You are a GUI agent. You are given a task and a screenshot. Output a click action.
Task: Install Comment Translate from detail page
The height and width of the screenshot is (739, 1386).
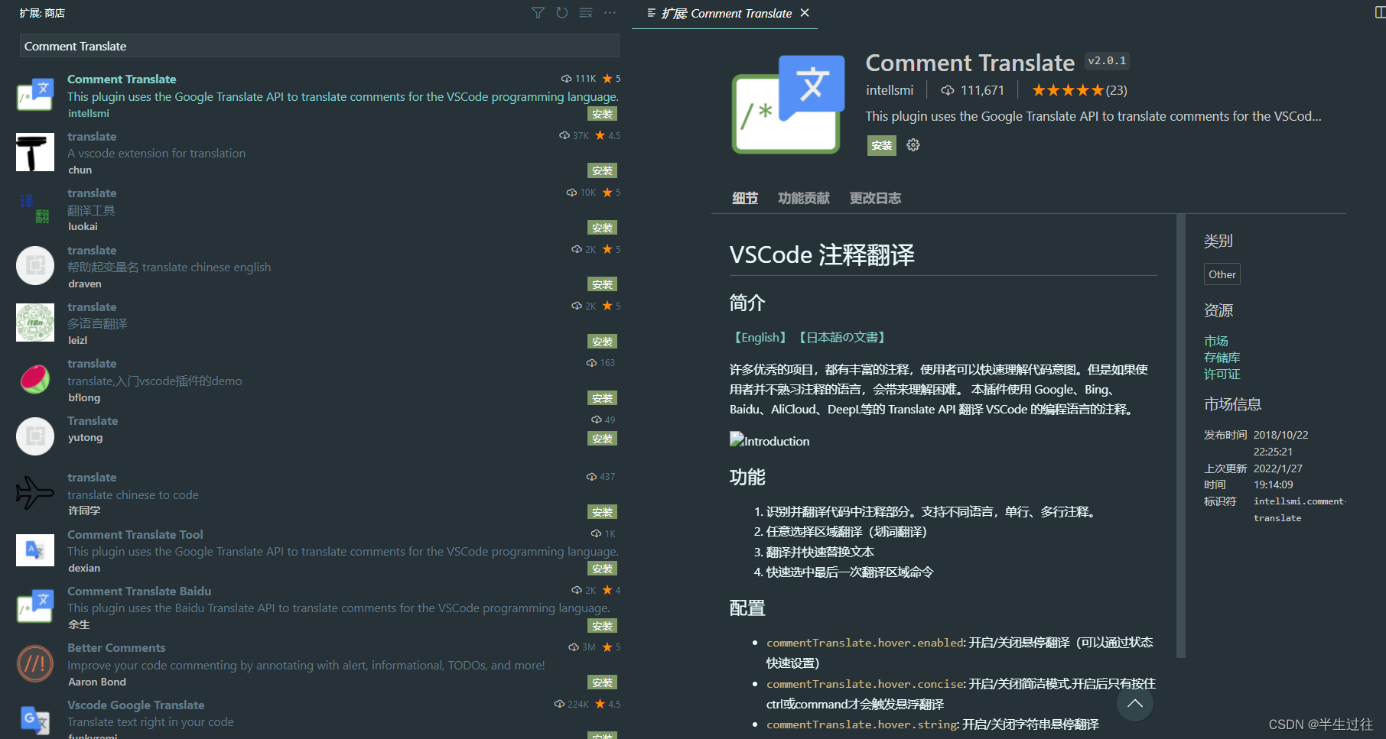click(882, 145)
